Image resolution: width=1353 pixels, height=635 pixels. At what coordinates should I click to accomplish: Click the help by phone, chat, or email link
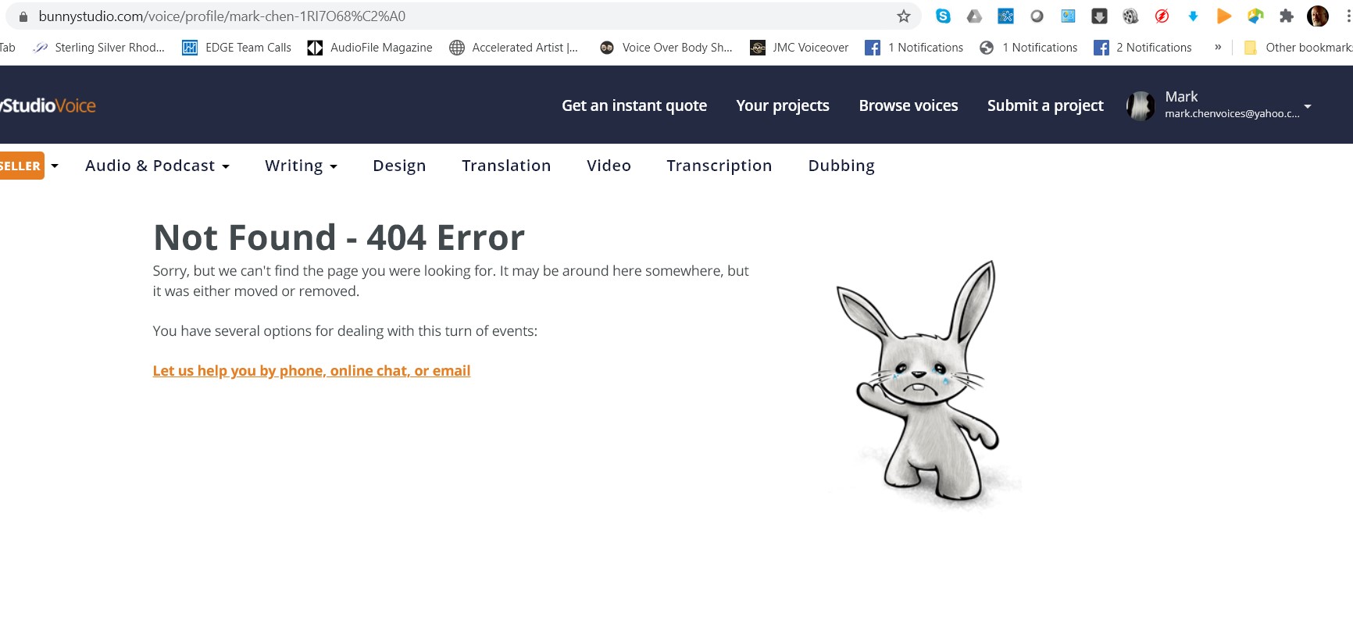pos(311,371)
